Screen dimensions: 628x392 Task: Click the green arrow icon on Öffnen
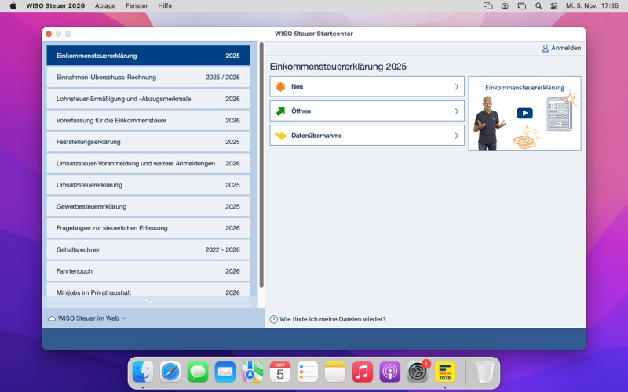pos(280,111)
